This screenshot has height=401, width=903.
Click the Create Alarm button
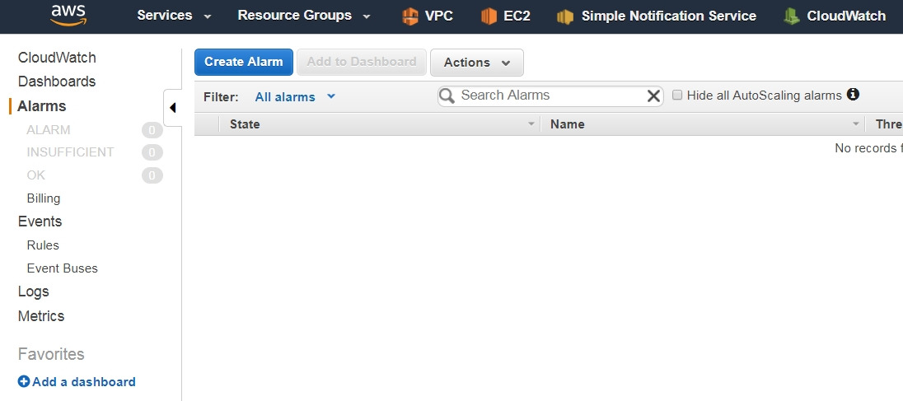[x=244, y=62]
